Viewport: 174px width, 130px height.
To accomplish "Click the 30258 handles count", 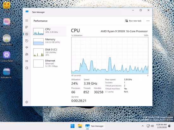I will (98, 92).
